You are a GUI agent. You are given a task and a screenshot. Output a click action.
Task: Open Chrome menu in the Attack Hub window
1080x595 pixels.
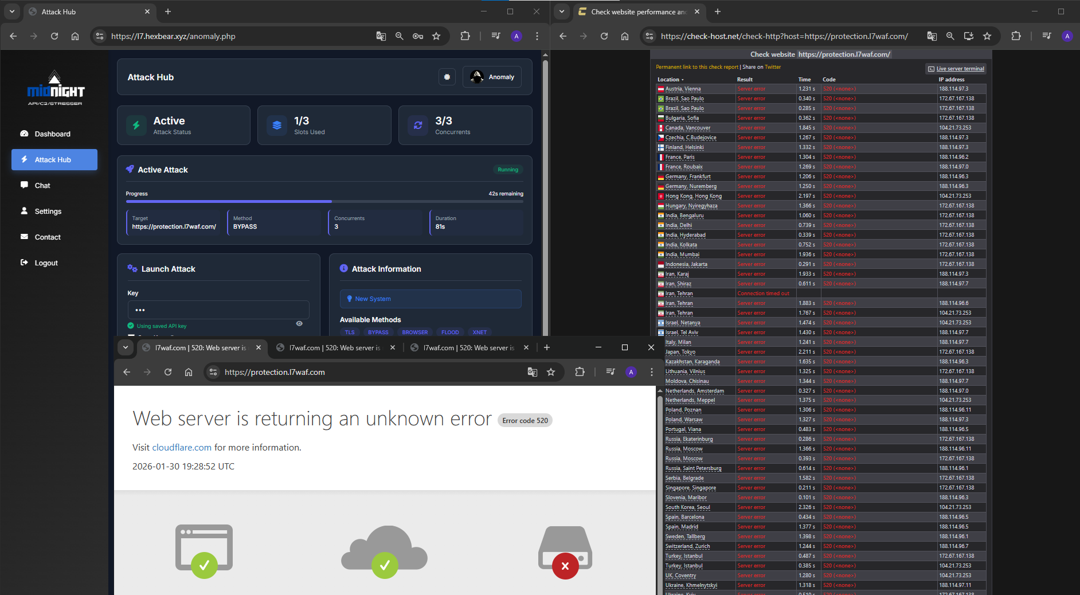(x=537, y=36)
